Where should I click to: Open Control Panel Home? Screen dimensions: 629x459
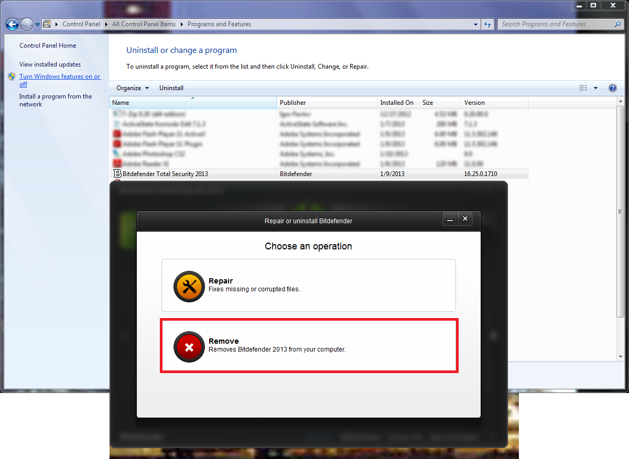(x=48, y=46)
